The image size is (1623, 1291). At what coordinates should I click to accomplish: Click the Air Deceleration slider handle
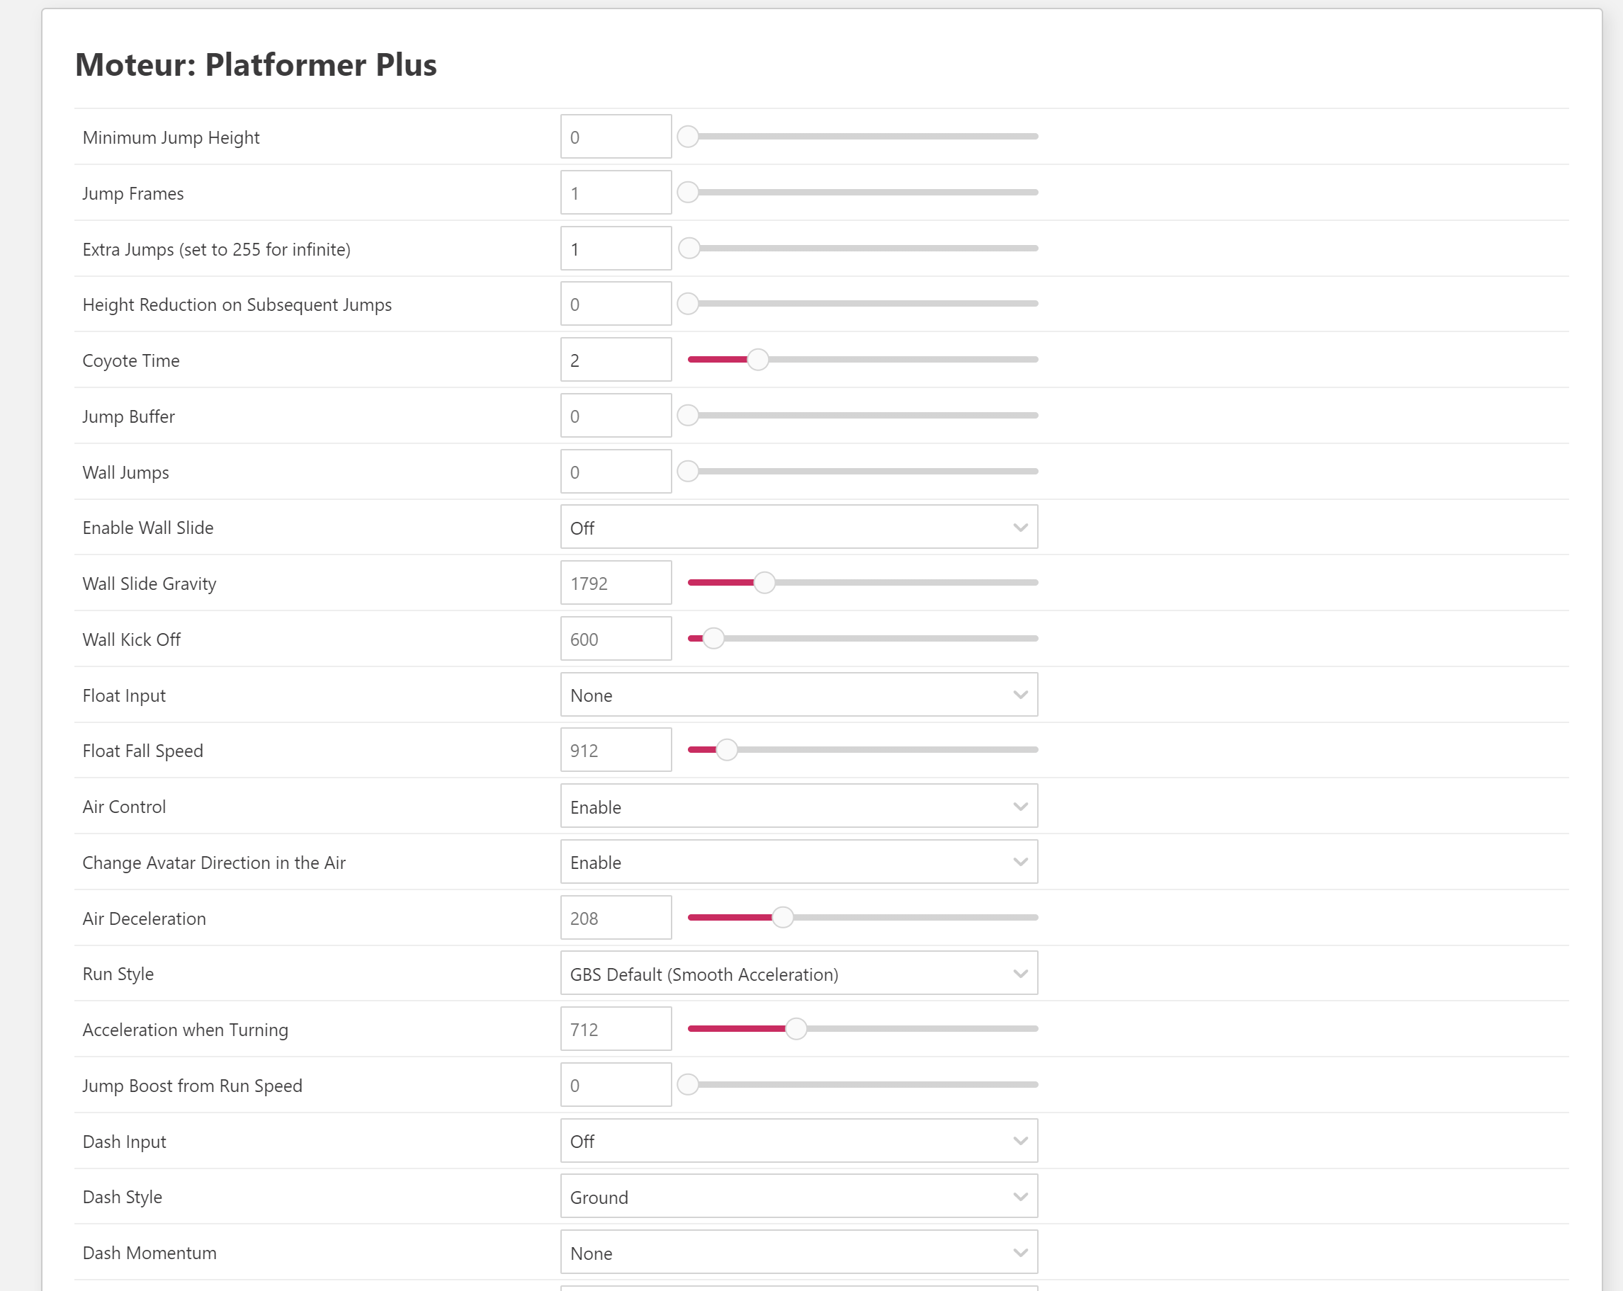coord(783,918)
